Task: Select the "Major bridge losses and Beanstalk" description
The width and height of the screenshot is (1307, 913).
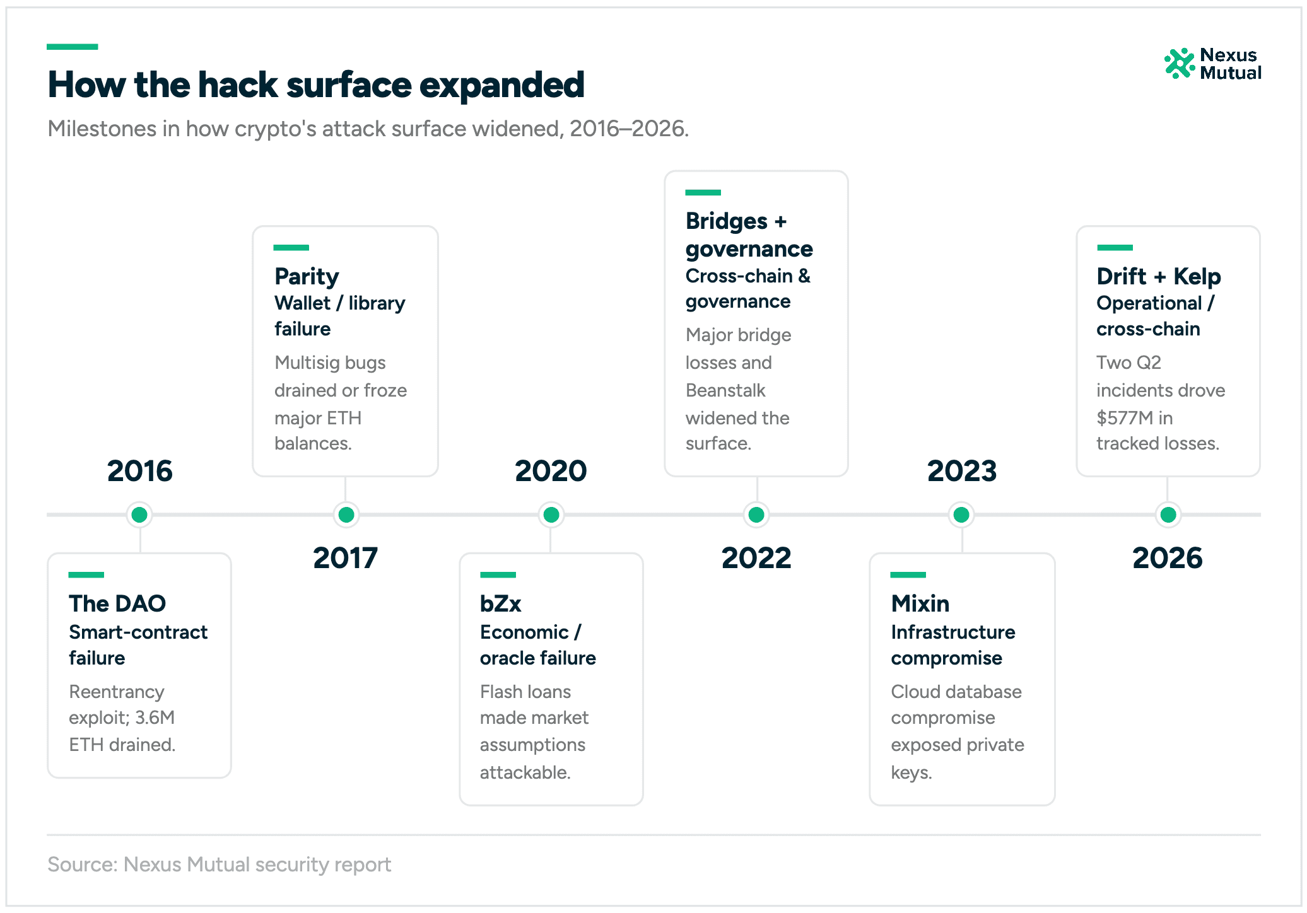Action: (x=739, y=389)
